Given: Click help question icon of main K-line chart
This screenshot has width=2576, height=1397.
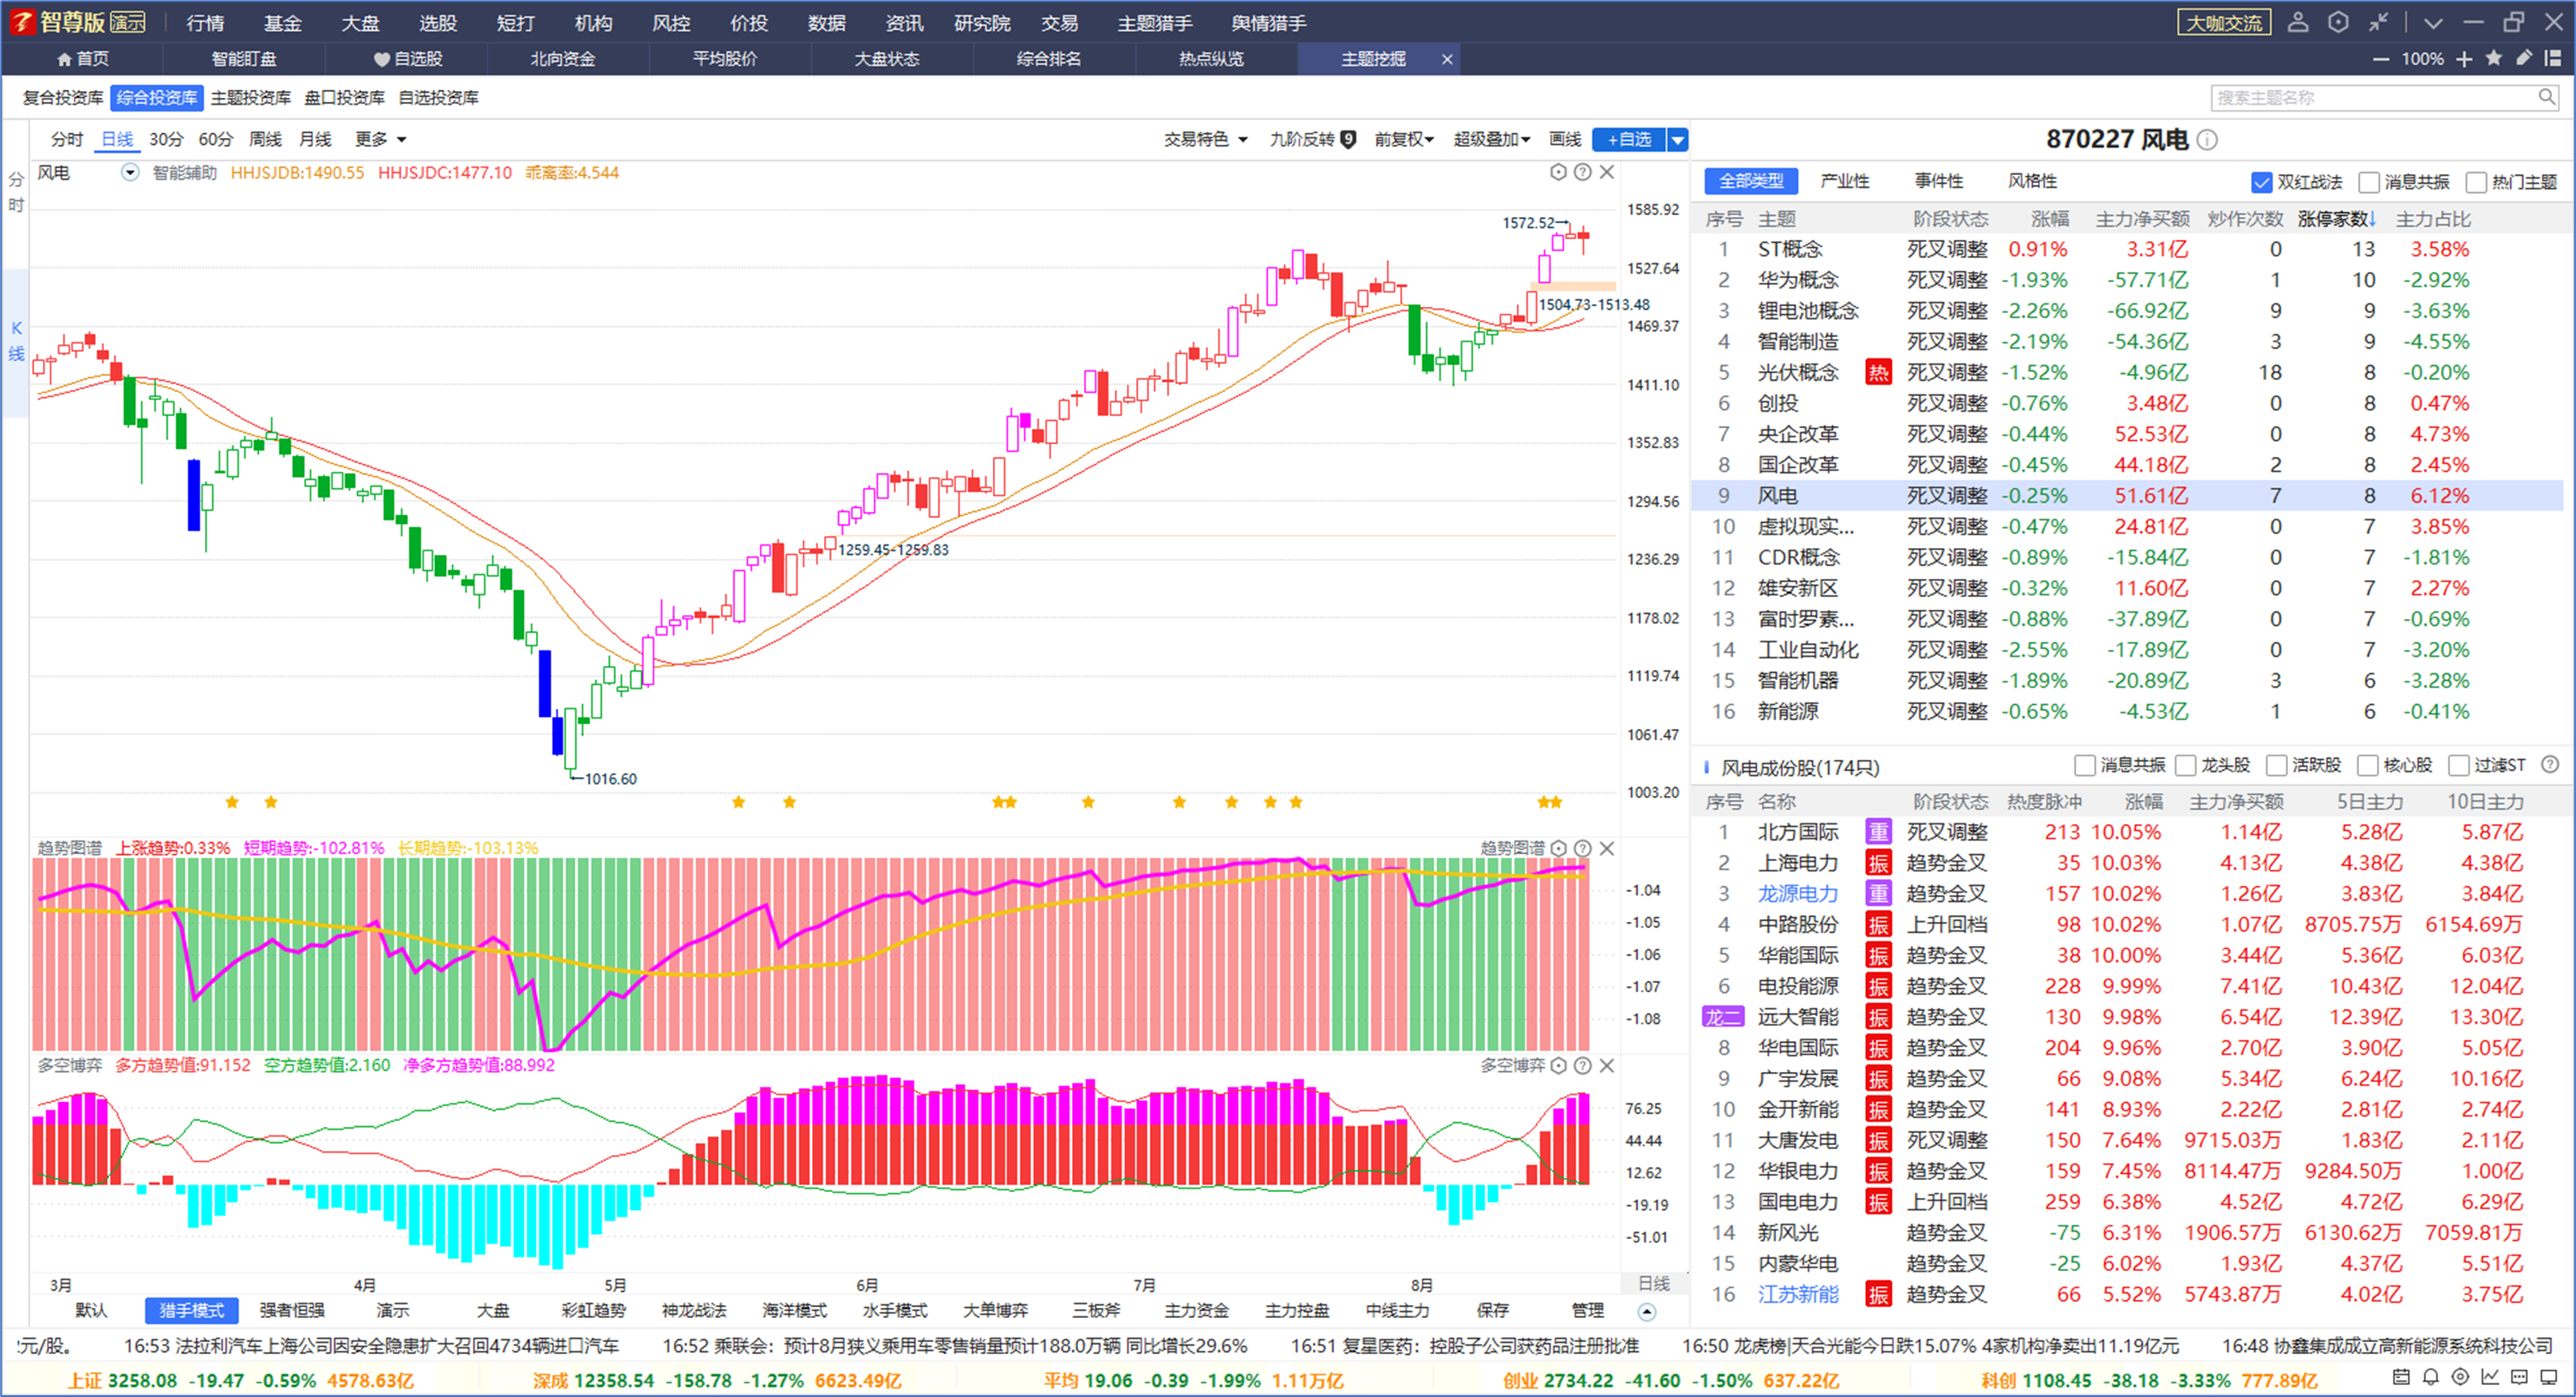Looking at the screenshot, I should coord(1582,172).
